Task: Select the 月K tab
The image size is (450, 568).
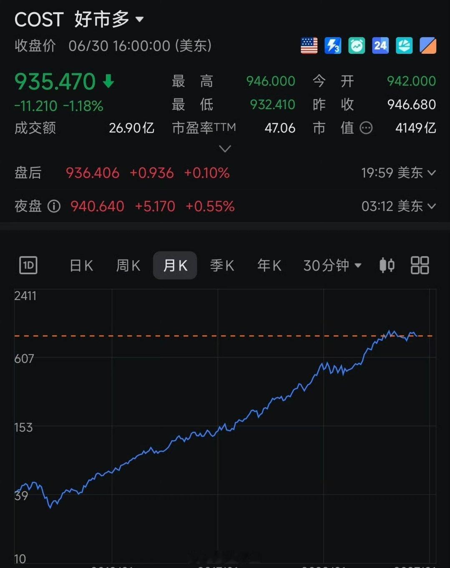Action: (175, 265)
